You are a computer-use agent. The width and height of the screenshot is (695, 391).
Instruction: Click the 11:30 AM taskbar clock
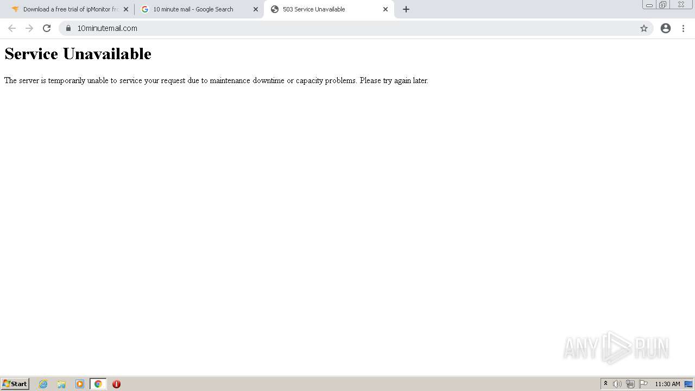[x=667, y=384]
